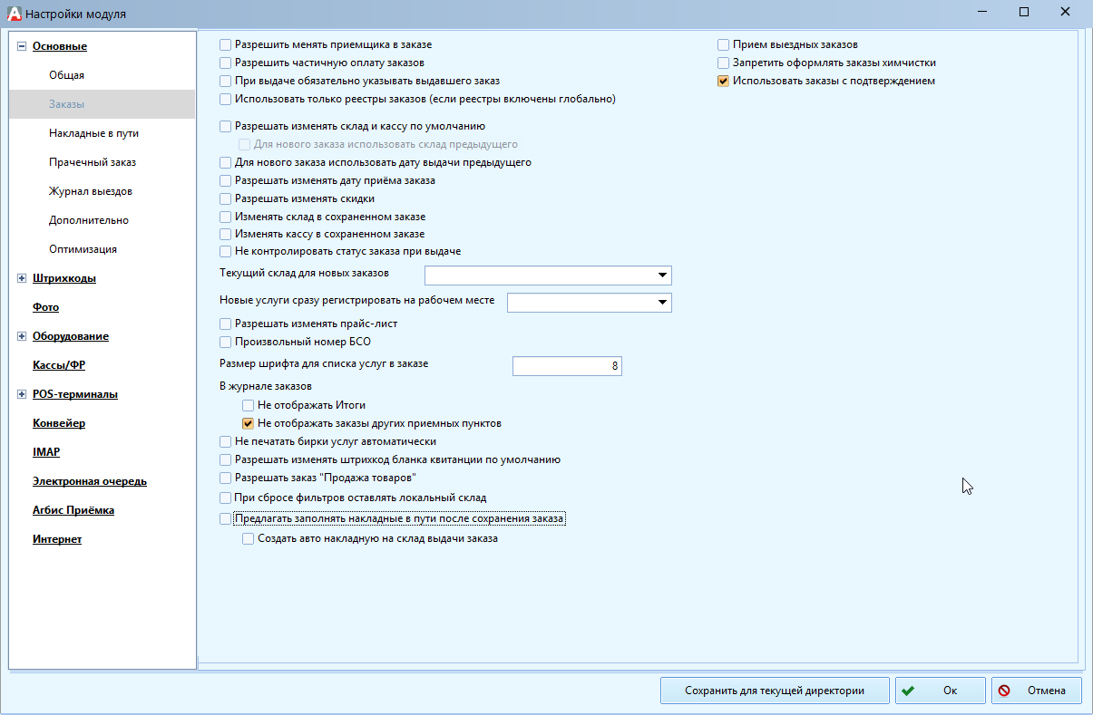The image size is (1093, 715).
Task: Expand the Оборудование section plus icon
Action: (22, 336)
